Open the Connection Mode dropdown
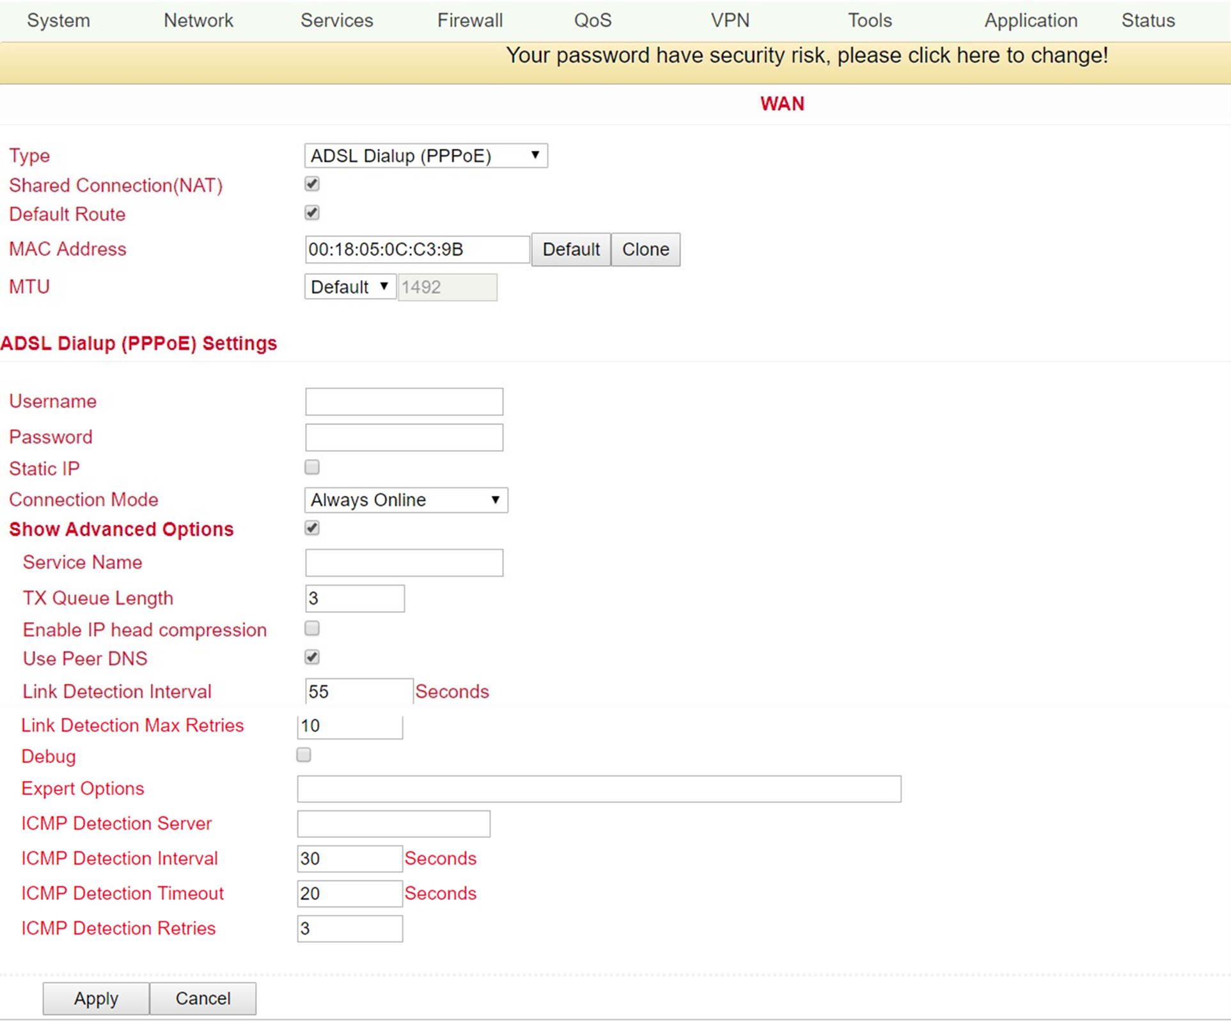 [x=405, y=500]
